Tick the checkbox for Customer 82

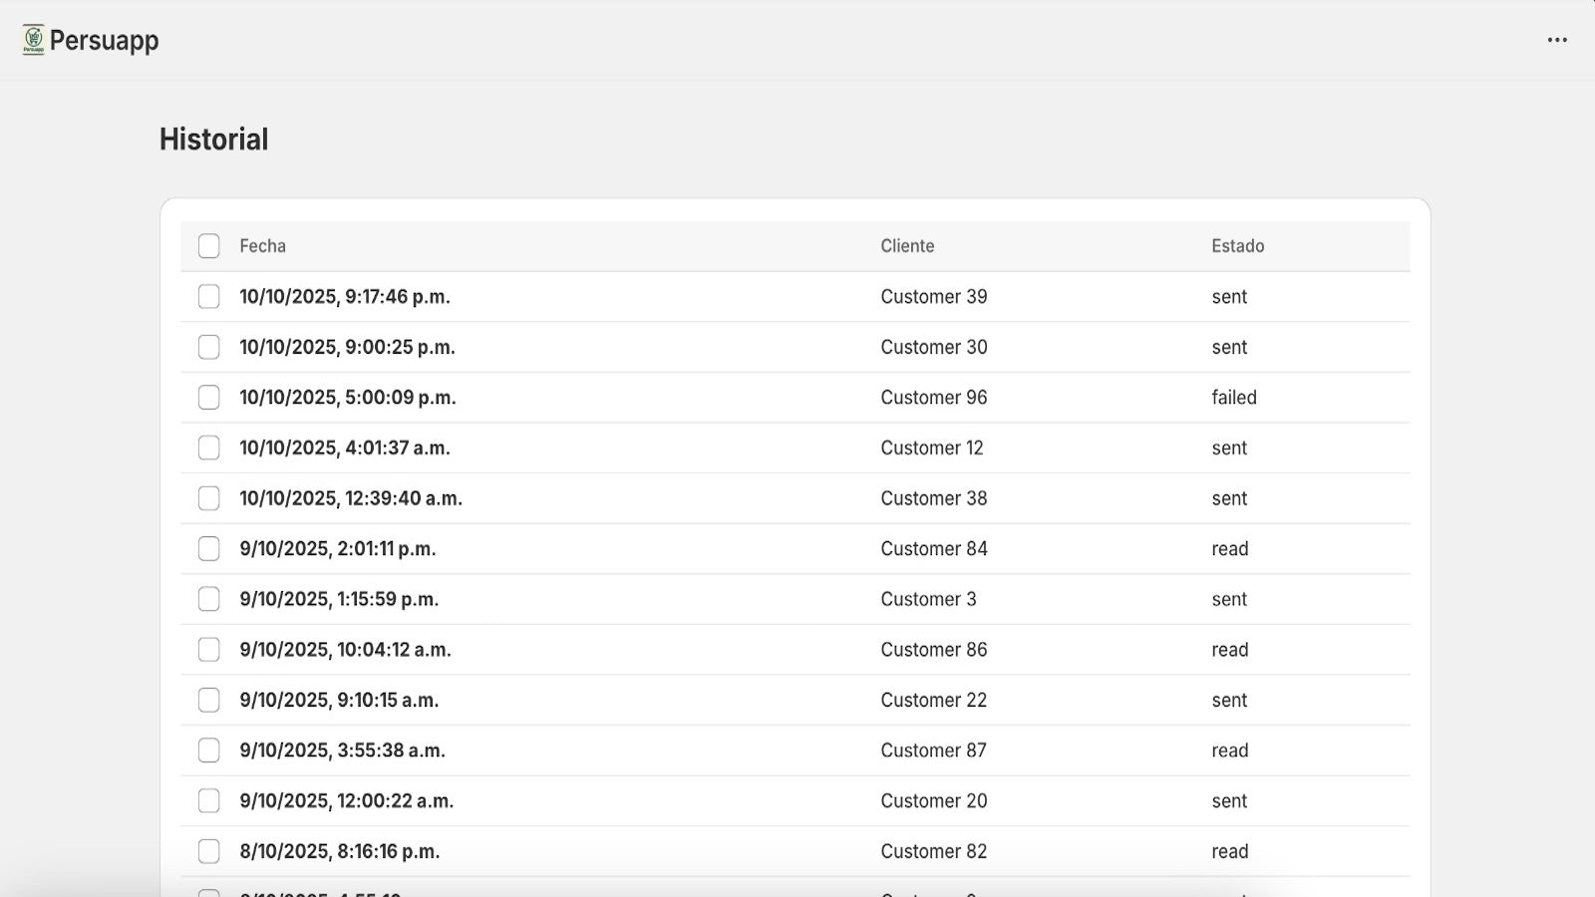[208, 851]
